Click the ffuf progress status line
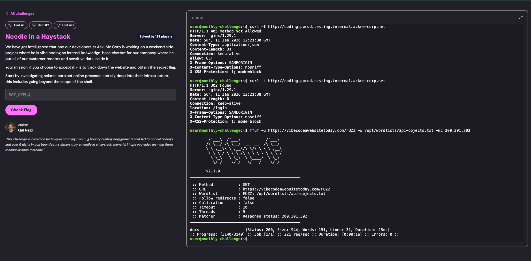The width and height of the screenshot is (531, 261). (294, 234)
